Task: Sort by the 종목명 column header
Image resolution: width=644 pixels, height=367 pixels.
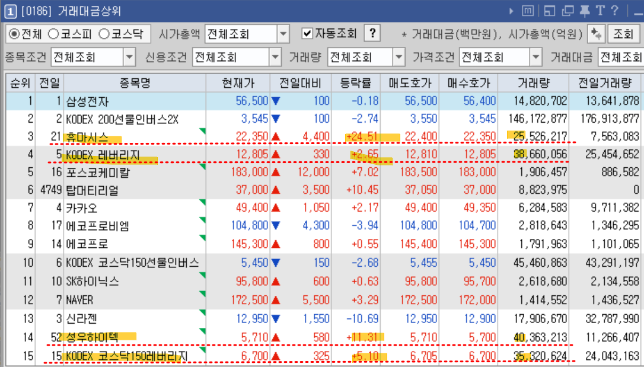Action: click(x=135, y=84)
